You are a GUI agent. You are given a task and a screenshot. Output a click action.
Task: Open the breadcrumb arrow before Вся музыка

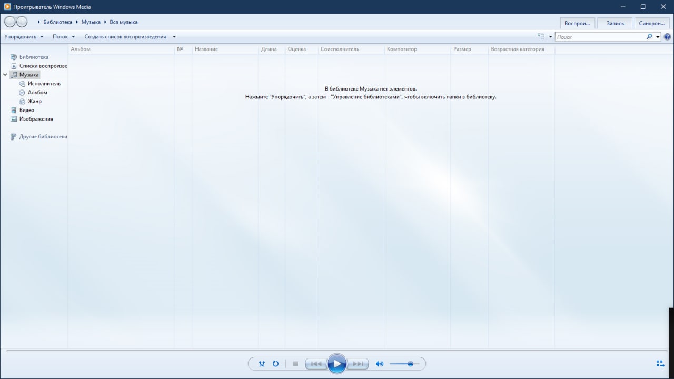pos(105,22)
